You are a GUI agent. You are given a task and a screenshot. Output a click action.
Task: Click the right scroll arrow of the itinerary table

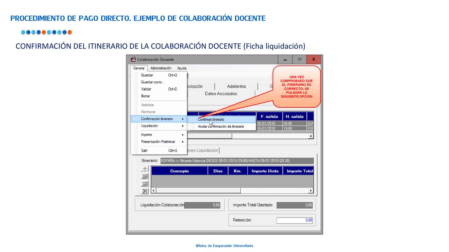click(x=311, y=136)
